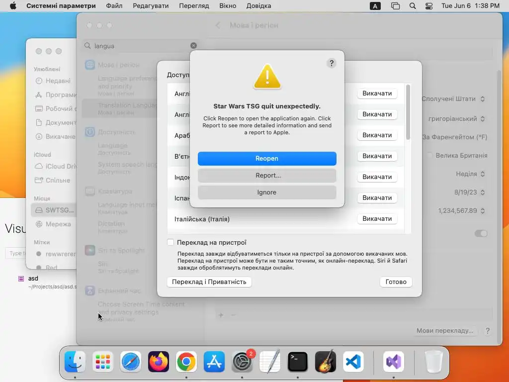Click the settings search field
Screen dimensions: 509x382
pyautogui.click(x=140, y=46)
